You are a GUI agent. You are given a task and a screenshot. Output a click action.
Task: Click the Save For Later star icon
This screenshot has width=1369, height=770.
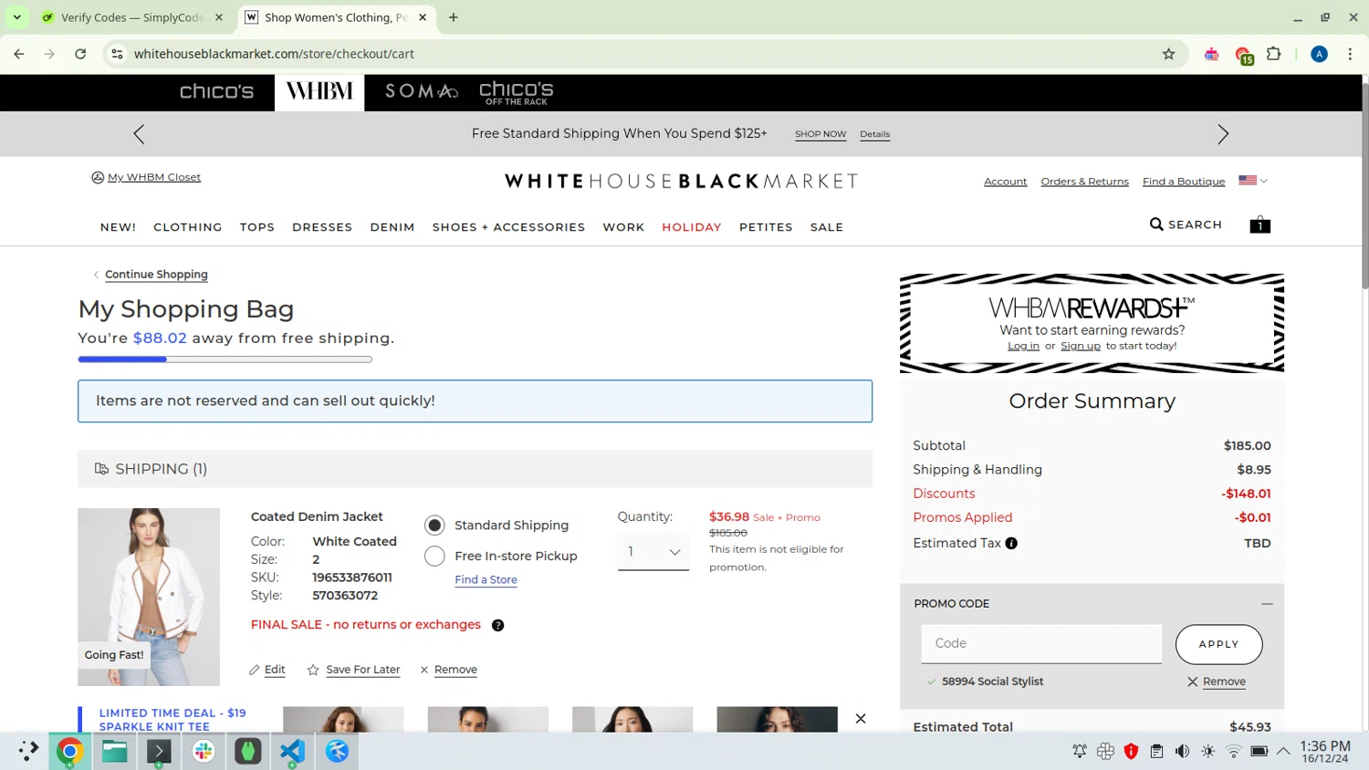coord(313,670)
